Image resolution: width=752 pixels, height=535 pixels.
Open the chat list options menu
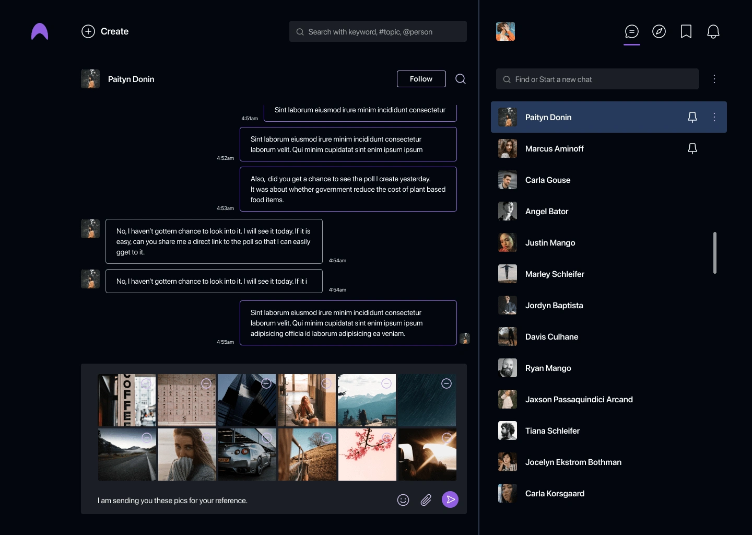click(714, 79)
